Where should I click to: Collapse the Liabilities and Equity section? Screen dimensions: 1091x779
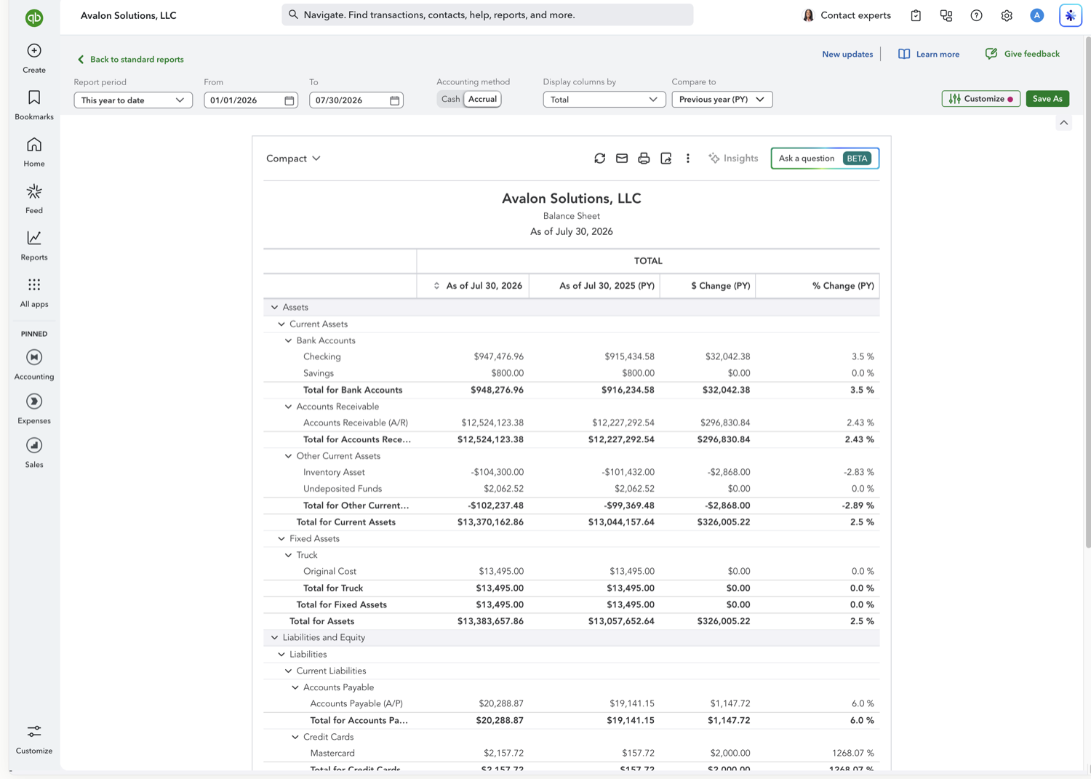click(x=274, y=638)
